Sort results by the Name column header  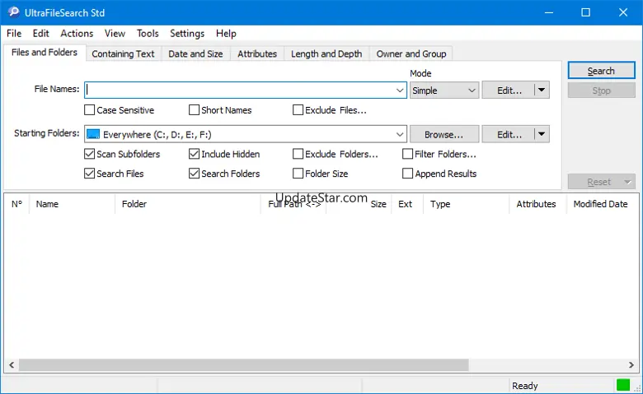coord(73,204)
